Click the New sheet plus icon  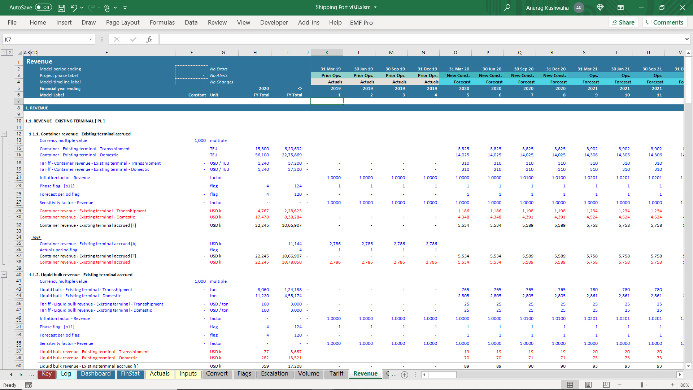[405, 374]
